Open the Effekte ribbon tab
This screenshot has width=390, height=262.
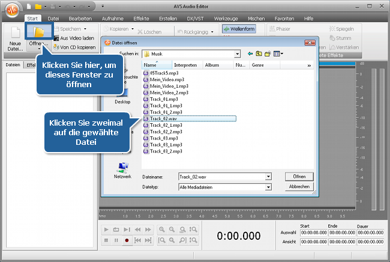click(x=141, y=19)
